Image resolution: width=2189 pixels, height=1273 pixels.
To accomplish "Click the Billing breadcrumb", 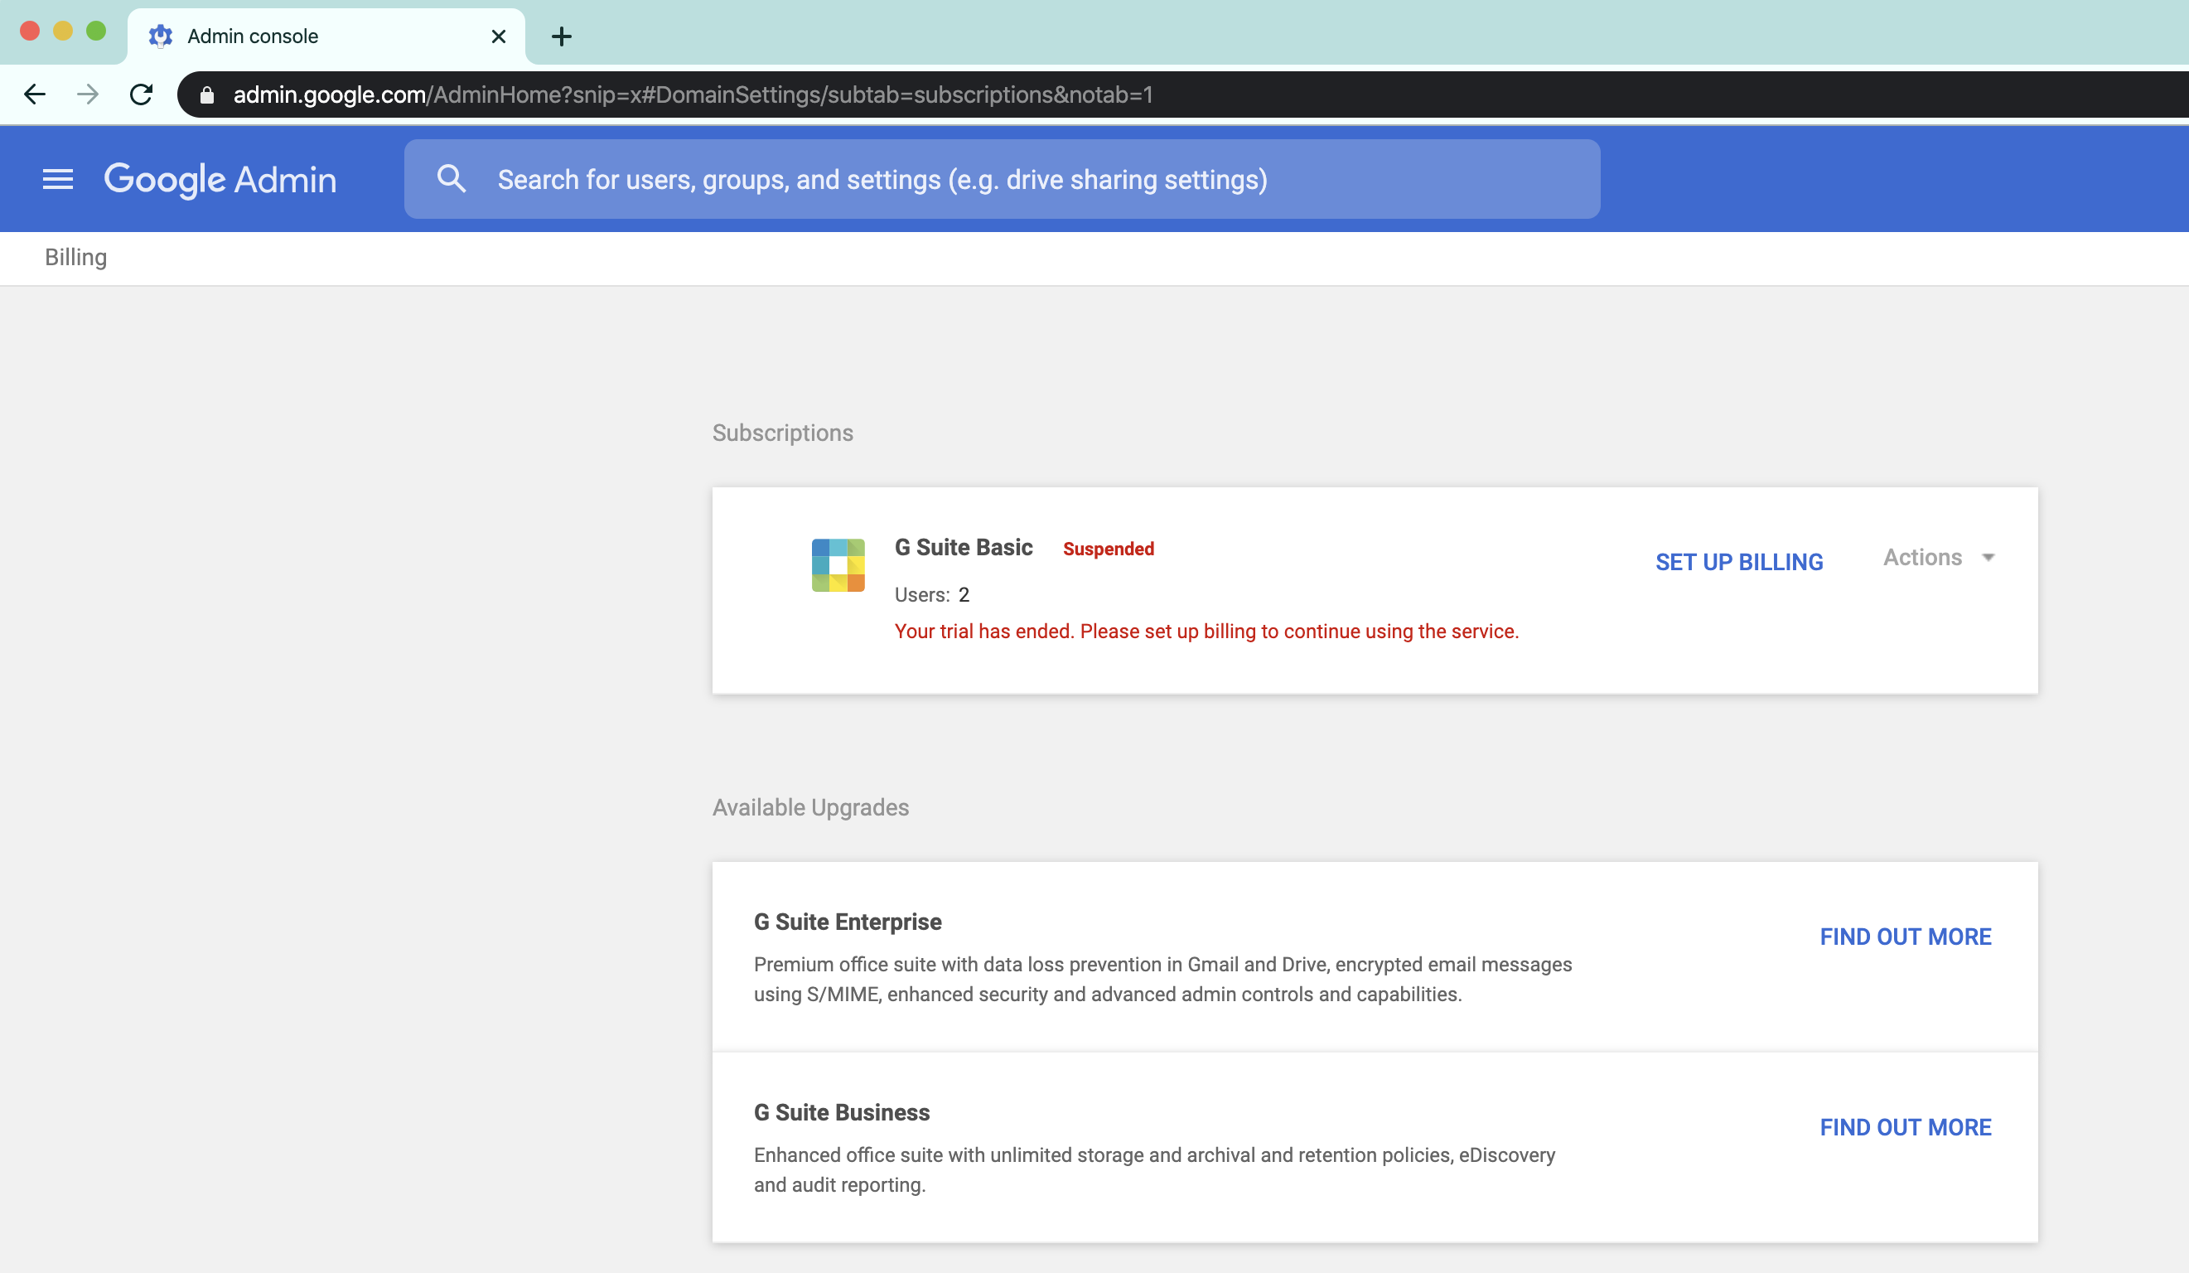I will click(76, 257).
